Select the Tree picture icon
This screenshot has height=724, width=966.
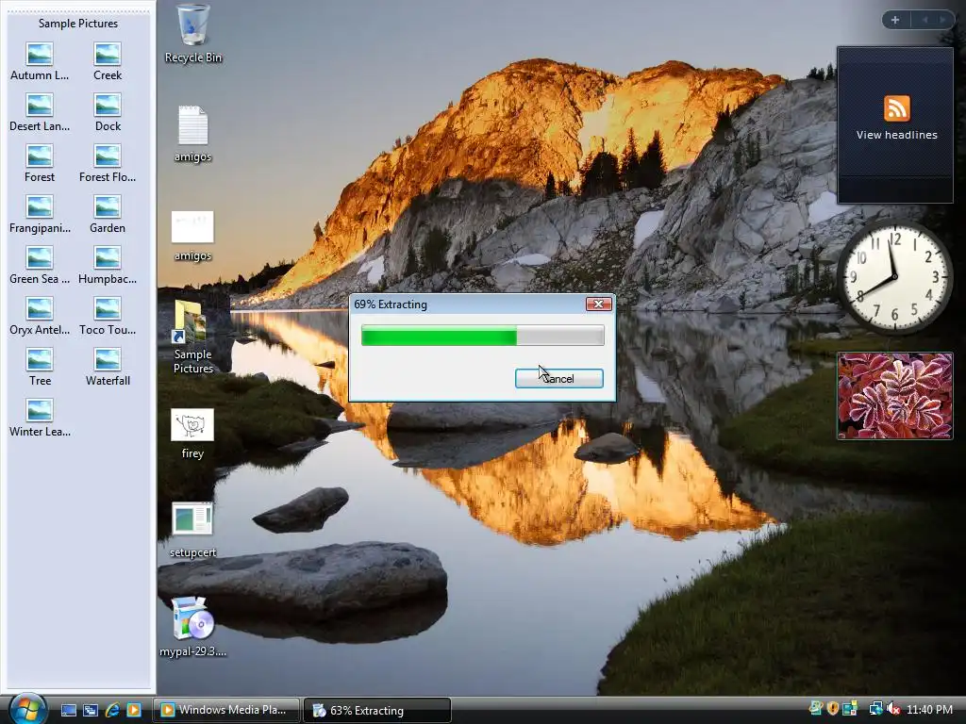40,368
